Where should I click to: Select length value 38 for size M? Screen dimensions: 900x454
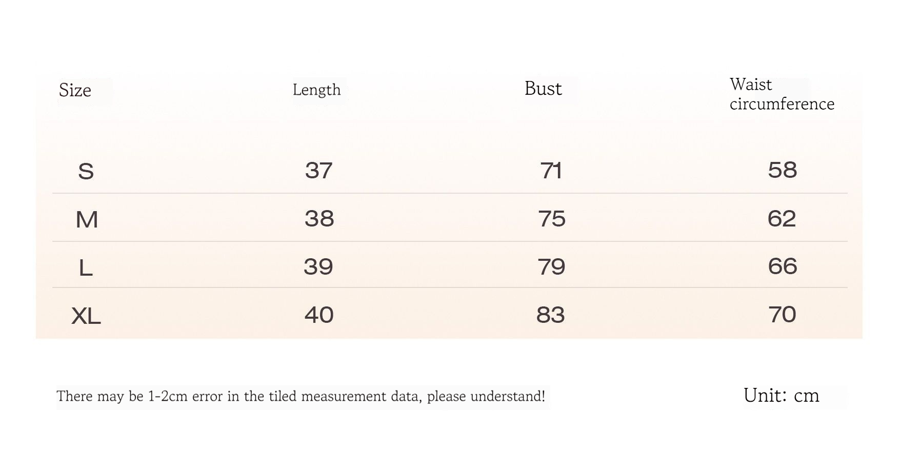tap(319, 219)
